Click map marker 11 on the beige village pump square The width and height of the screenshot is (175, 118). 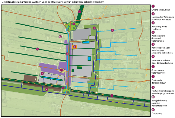tap(62, 70)
